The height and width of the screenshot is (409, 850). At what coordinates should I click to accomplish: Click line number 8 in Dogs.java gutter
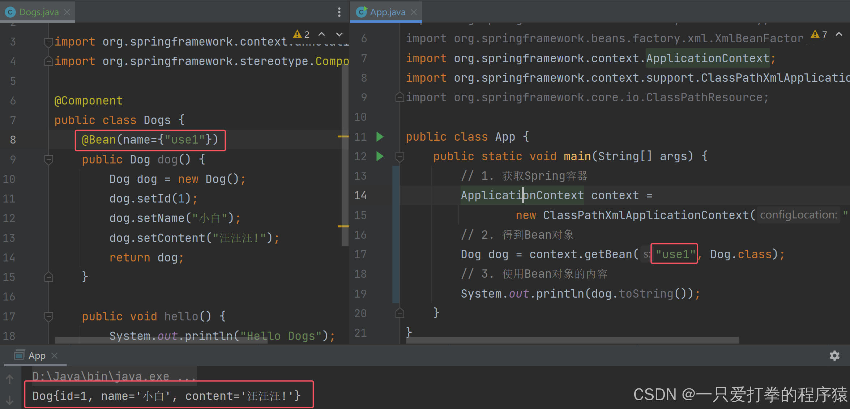coord(13,140)
